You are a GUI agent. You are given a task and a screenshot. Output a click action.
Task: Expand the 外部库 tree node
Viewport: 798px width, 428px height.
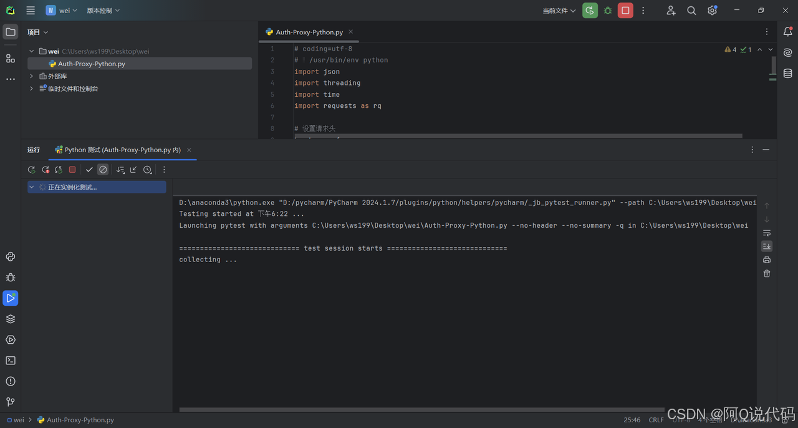click(x=32, y=76)
